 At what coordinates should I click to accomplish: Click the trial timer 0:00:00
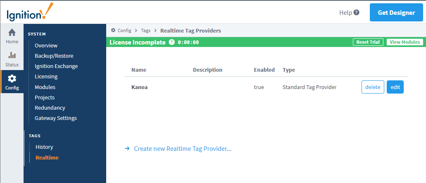[188, 42]
